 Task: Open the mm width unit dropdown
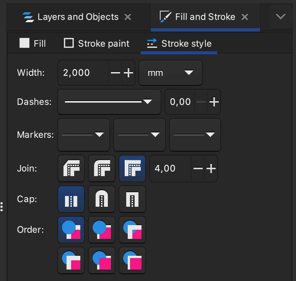pyautogui.click(x=171, y=73)
